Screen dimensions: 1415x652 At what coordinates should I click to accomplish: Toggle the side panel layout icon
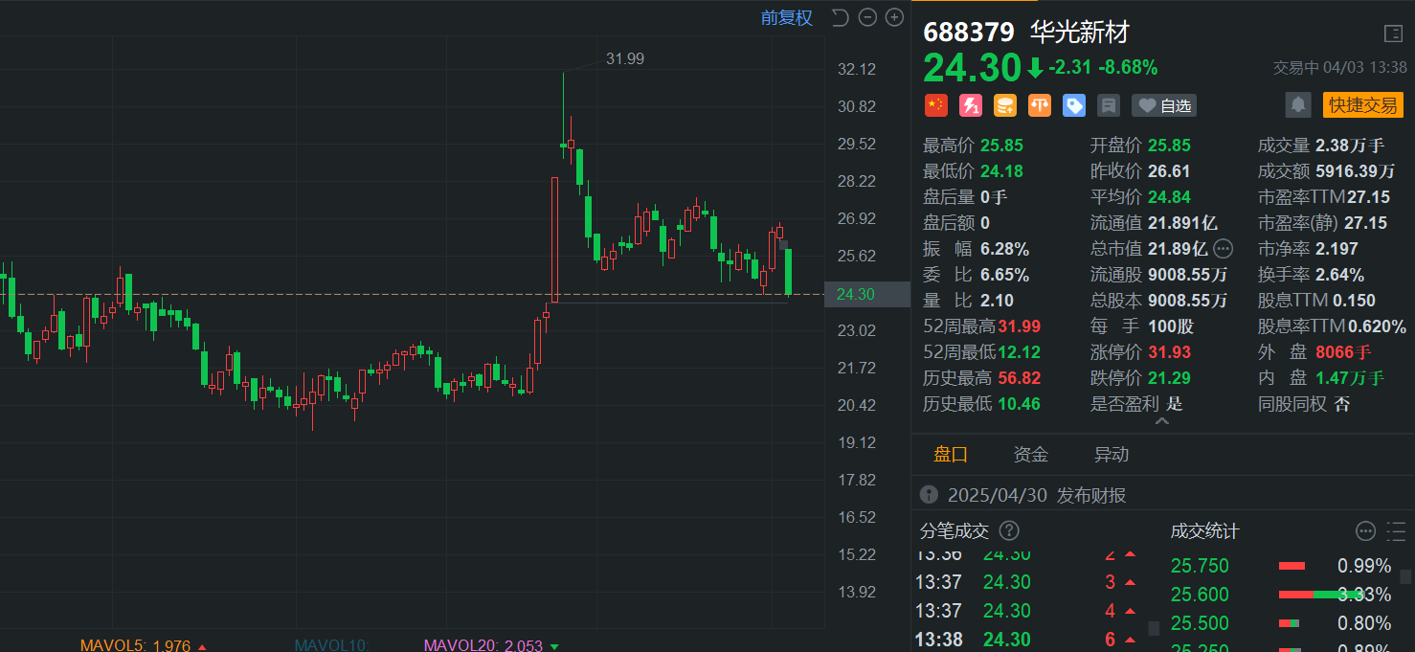[x=1394, y=34]
